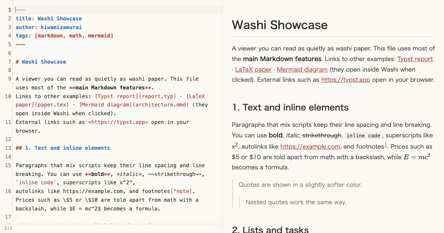444x233 pixels.
Task: Click the 1:1 cursor position in the status bar
Action: [x=8, y=228]
